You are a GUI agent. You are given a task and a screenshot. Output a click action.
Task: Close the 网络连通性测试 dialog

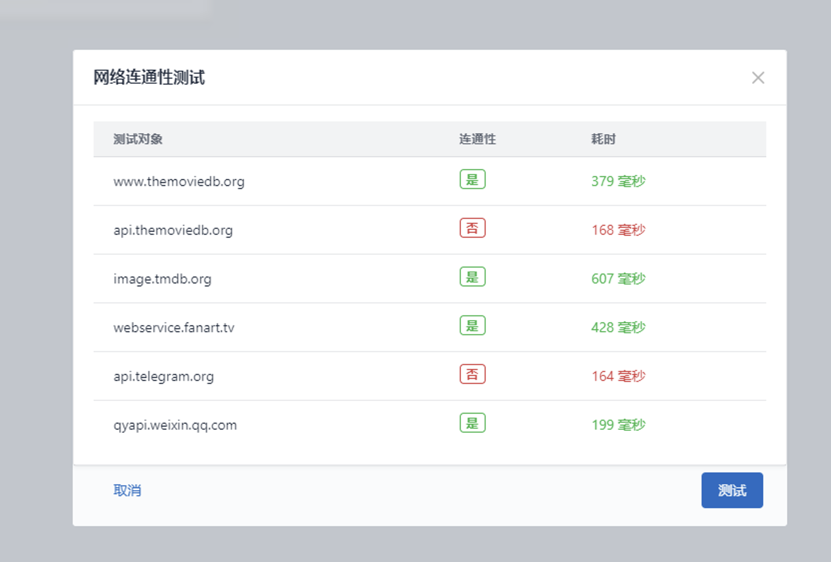click(x=758, y=78)
